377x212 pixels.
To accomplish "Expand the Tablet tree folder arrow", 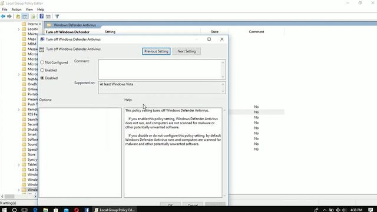I will tap(19, 165).
